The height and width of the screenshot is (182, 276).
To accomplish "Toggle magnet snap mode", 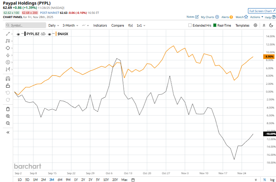I will tap(8, 78).
